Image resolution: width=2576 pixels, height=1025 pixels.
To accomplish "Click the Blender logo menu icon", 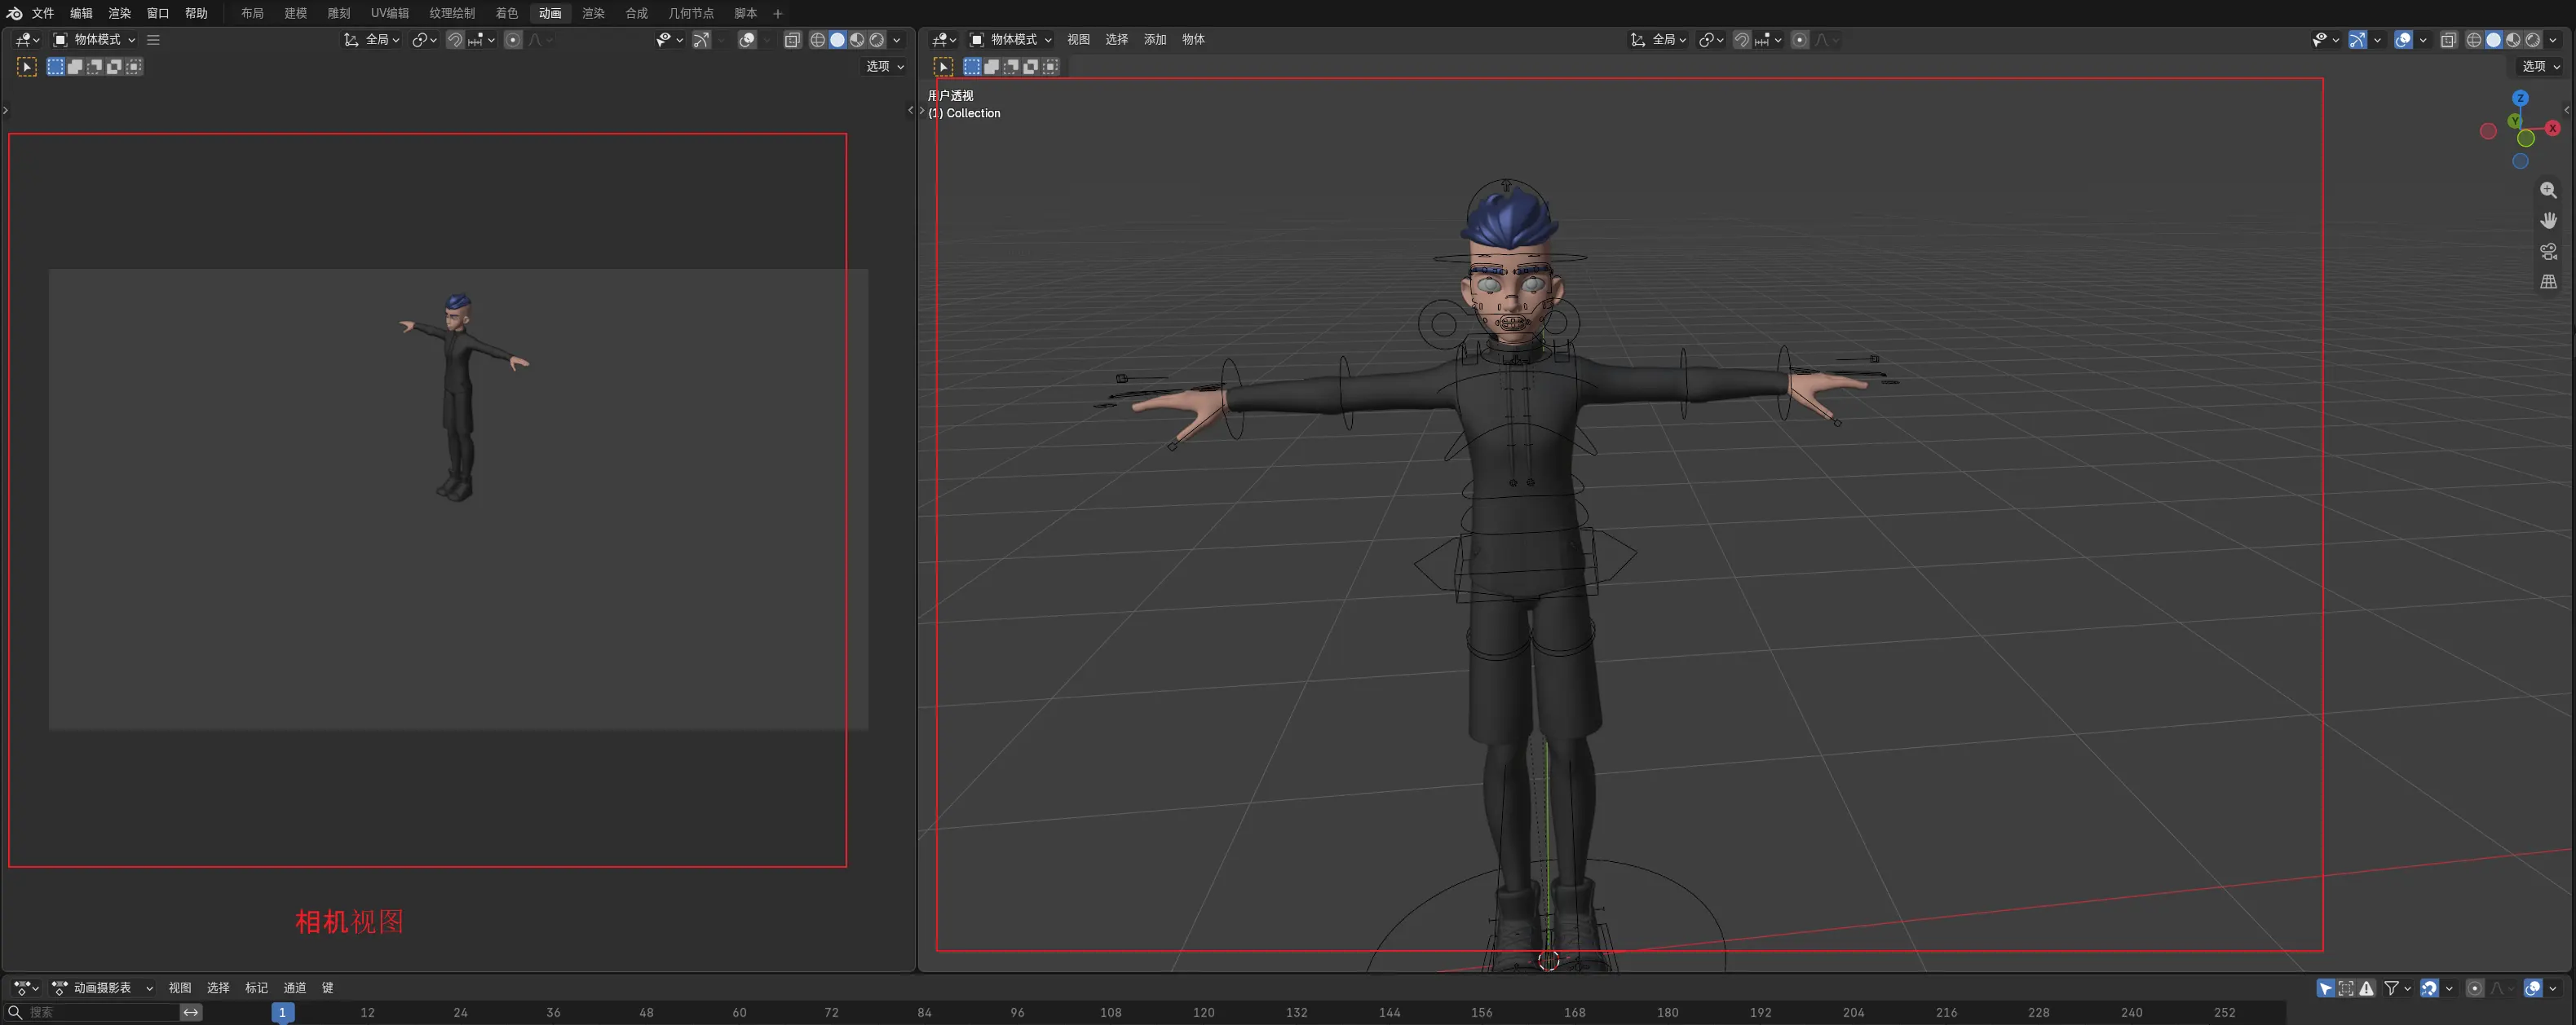I will point(14,13).
